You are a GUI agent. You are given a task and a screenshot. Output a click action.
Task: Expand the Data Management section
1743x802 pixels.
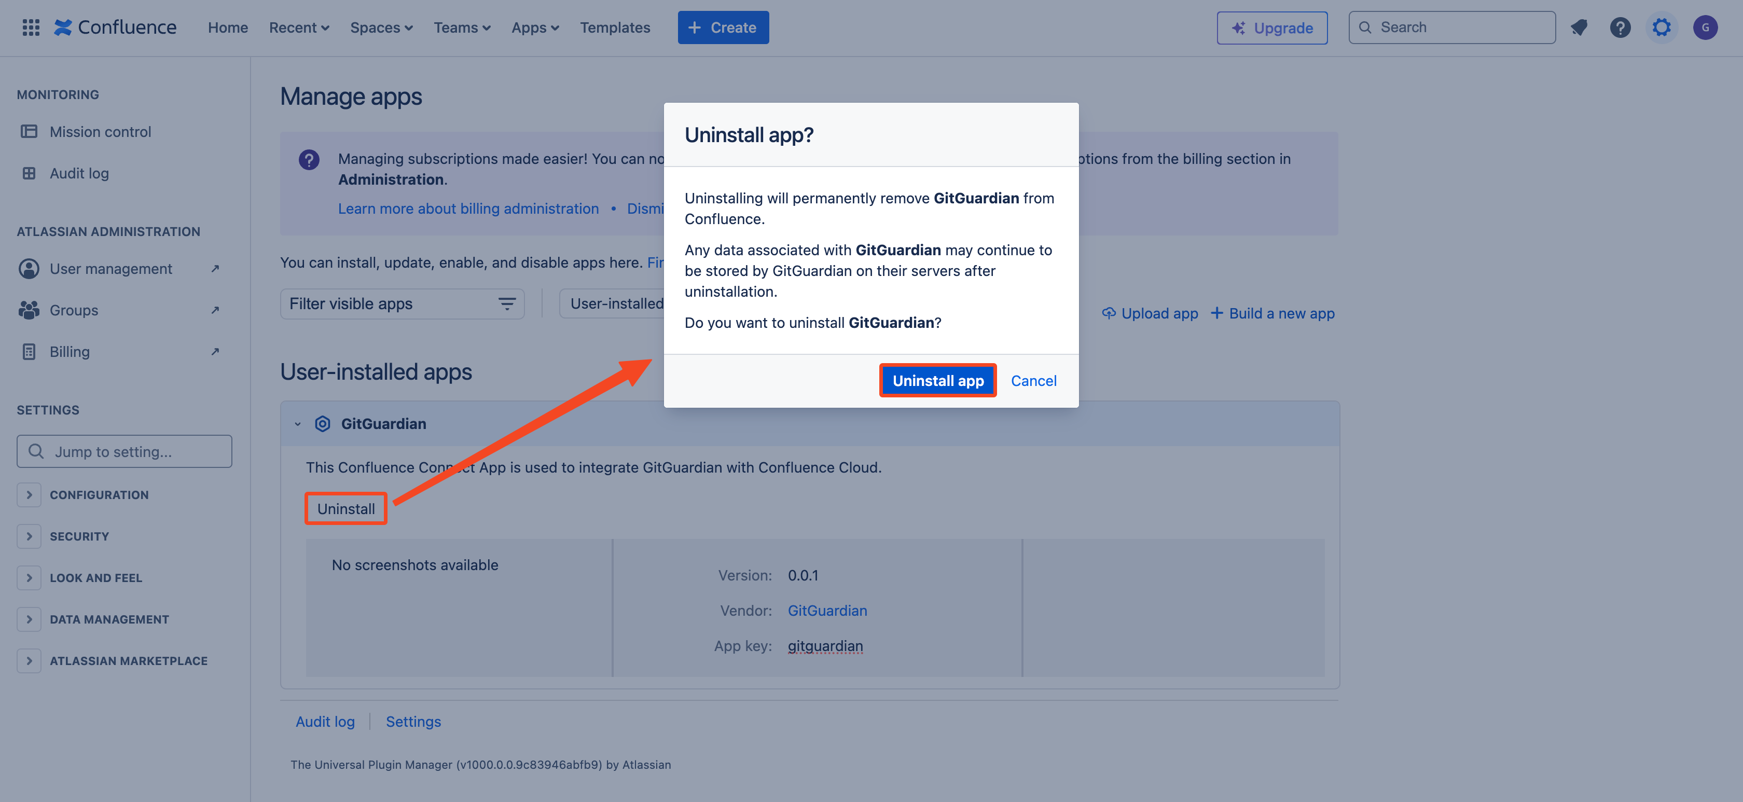pos(29,619)
